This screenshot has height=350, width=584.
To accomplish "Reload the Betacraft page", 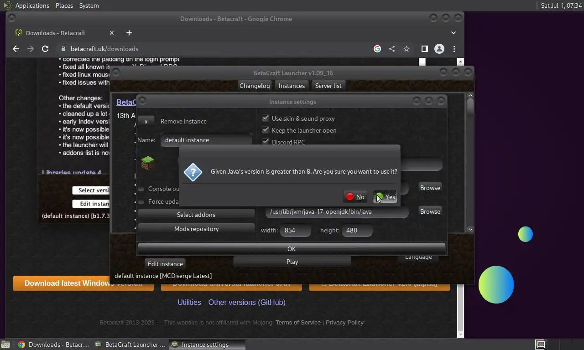I will coord(45,49).
